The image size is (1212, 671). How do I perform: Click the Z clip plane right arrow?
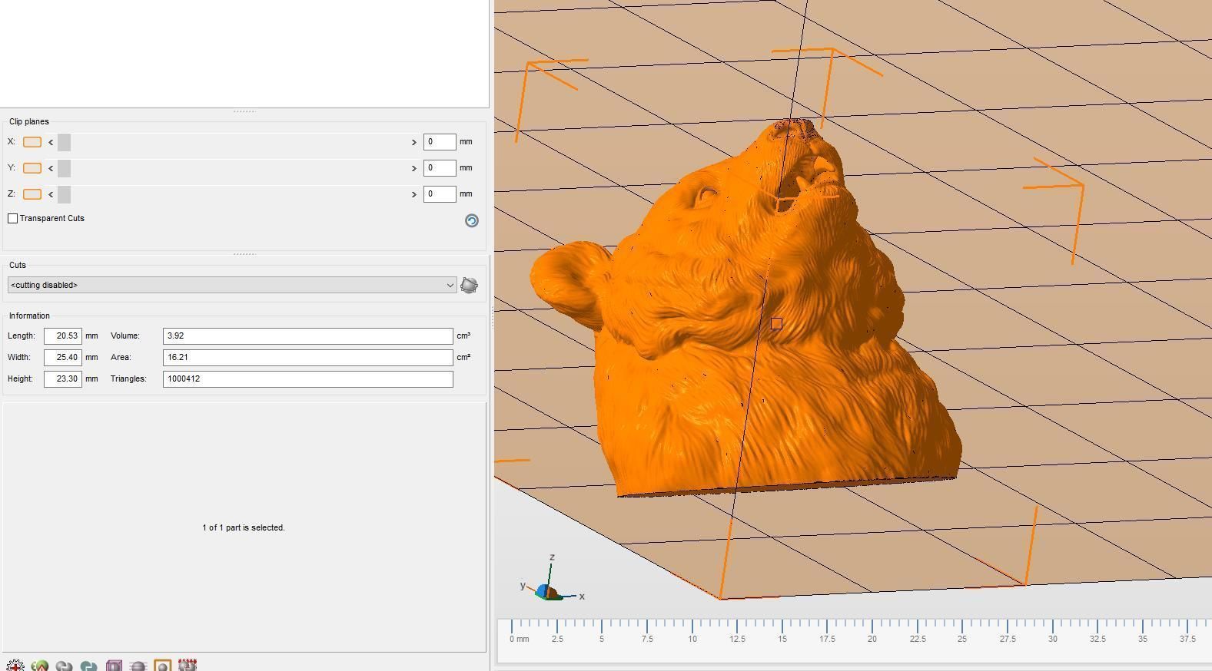click(x=413, y=194)
